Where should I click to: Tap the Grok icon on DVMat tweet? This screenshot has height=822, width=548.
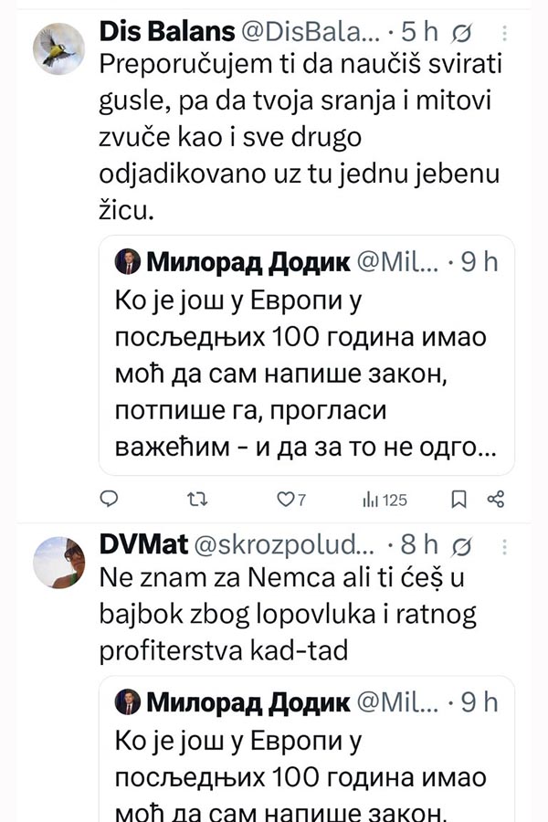click(x=462, y=545)
